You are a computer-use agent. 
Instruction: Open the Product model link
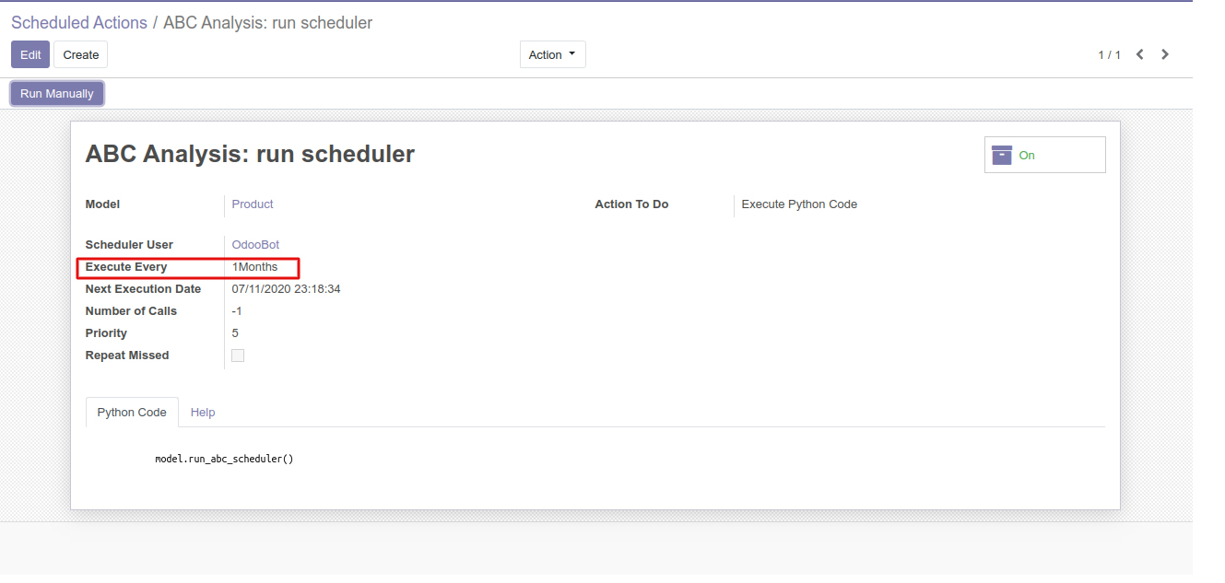tap(253, 204)
